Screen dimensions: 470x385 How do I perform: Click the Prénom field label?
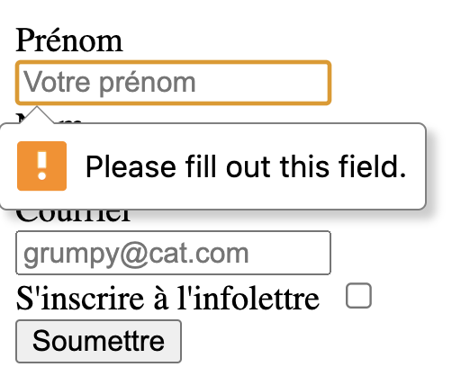coord(69,40)
